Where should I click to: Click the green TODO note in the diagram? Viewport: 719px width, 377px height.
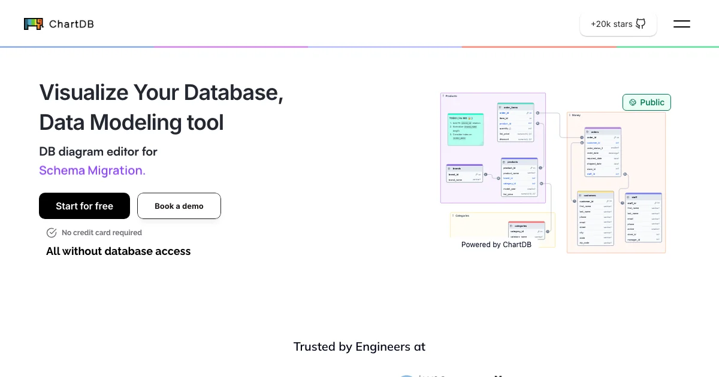(466, 129)
